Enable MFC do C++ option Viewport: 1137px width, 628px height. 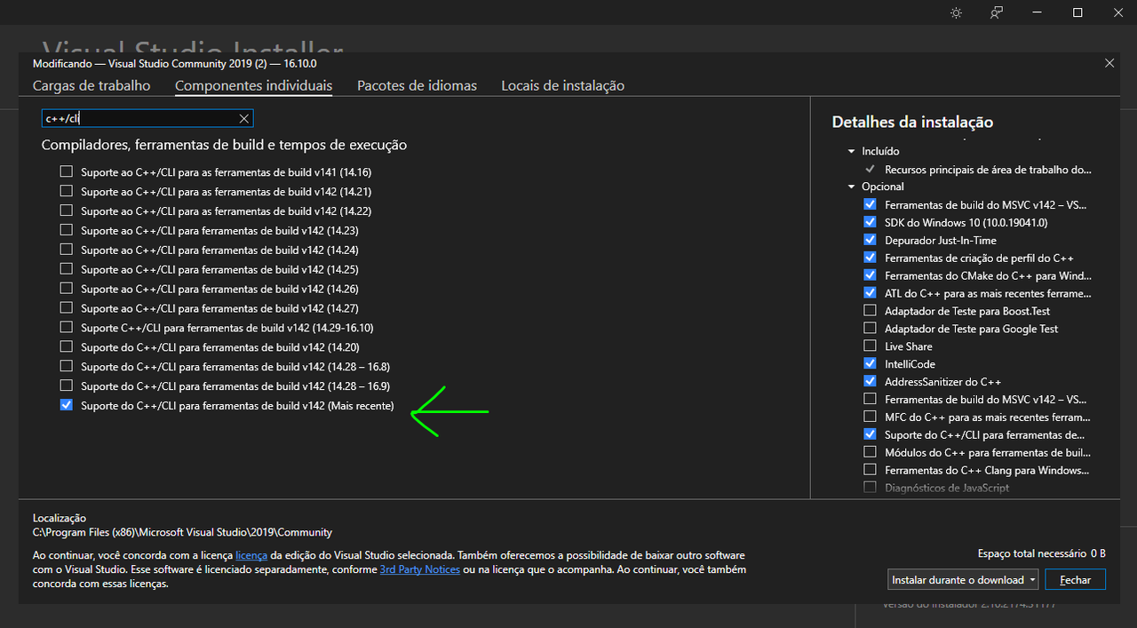click(870, 417)
